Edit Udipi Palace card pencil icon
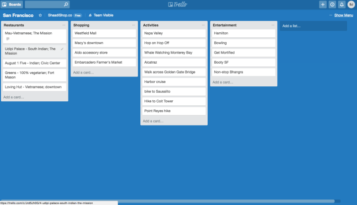357x205 pixels. tap(62, 49)
